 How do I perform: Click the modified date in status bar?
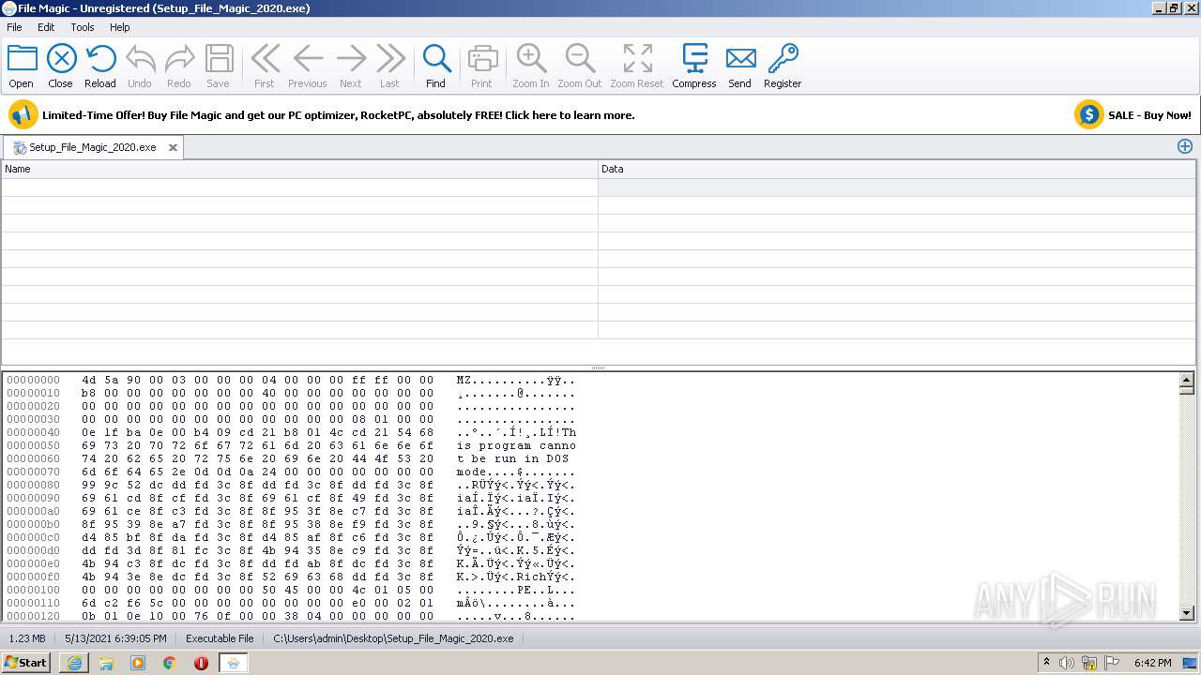pyautogui.click(x=115, y=638)
